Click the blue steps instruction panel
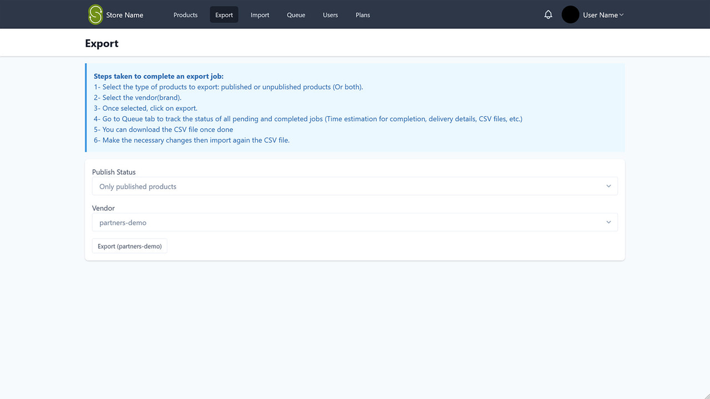 pos(355,107)
